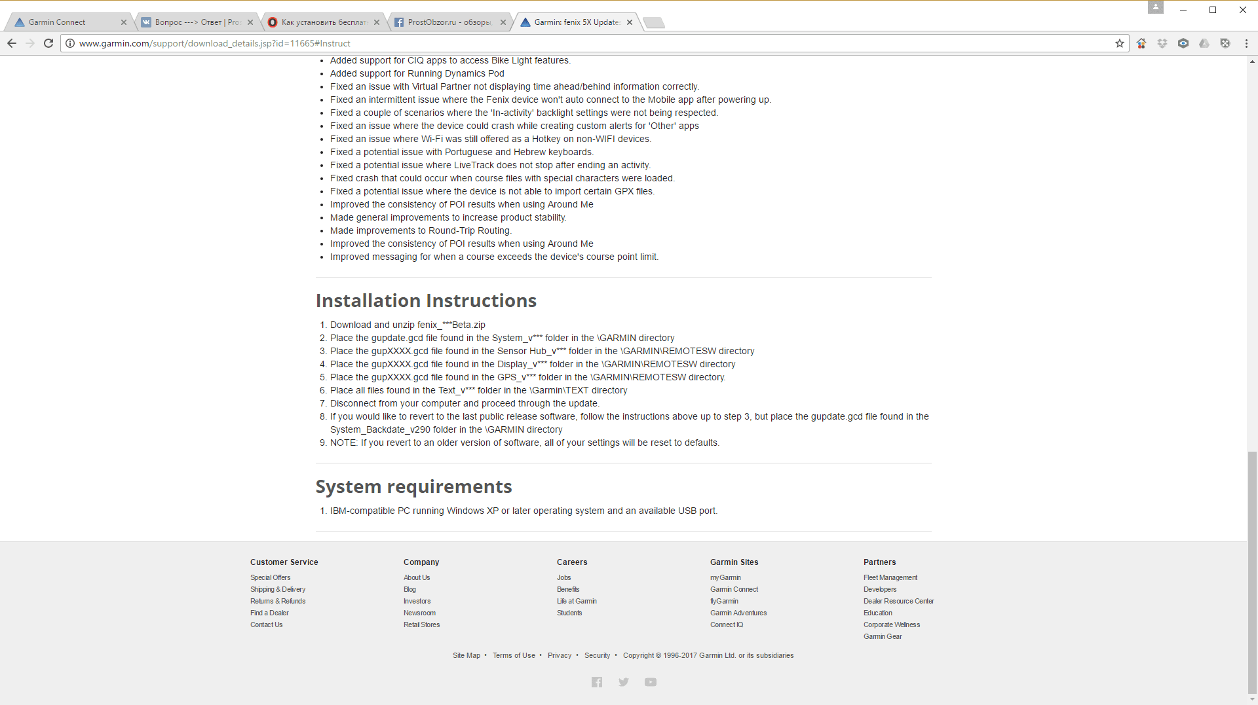Click the round globe extension icon

click(x=1225, y=43)
